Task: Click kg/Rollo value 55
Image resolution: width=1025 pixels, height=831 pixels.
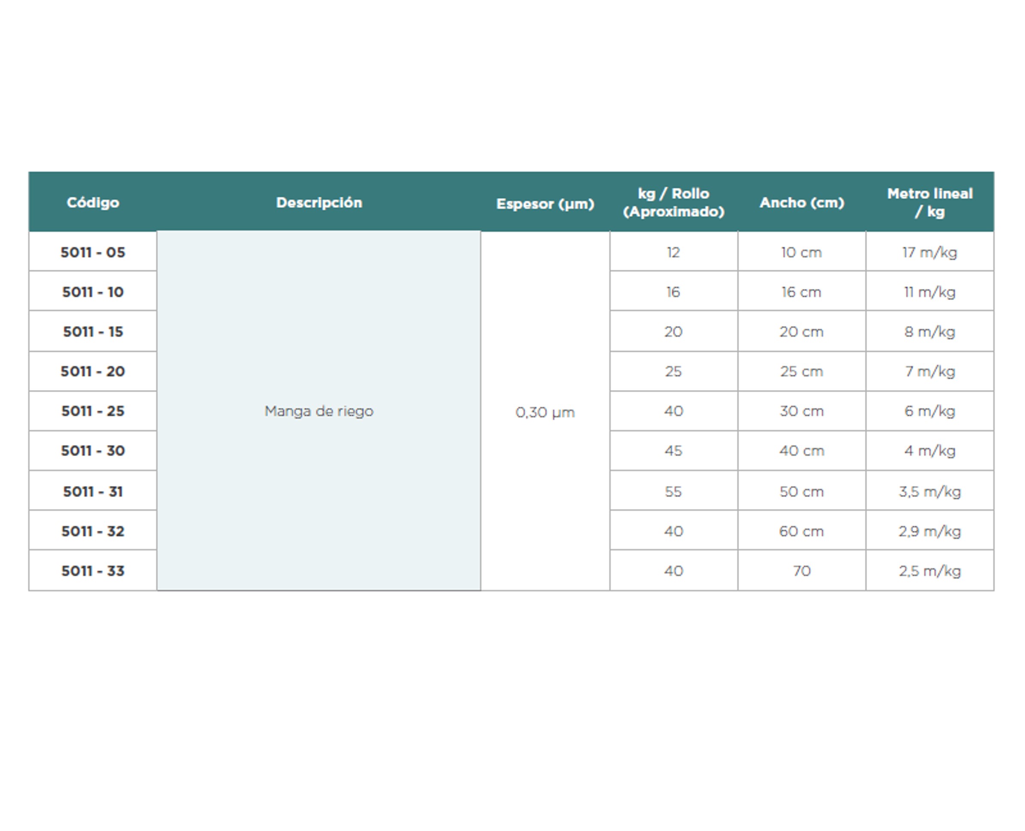Action: 673,491
